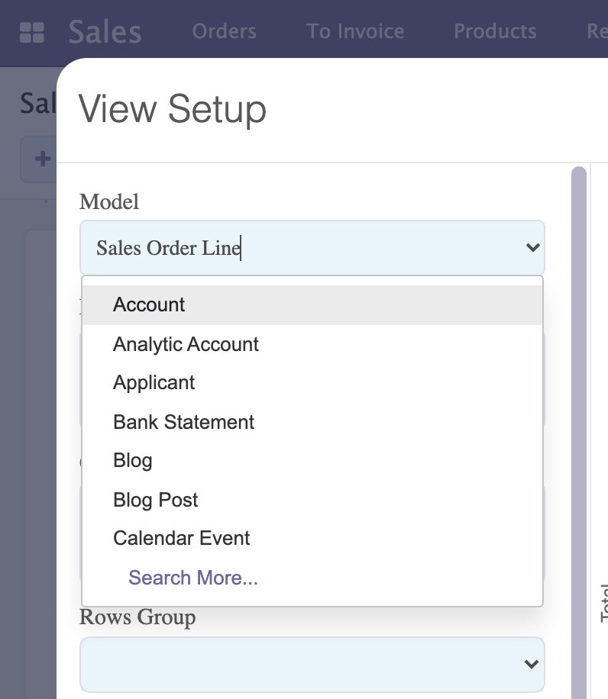This screenshot has height=699, width=608.
Task: Open the Rows Group dropdown arrow
Action: click(x=532, y=664)
